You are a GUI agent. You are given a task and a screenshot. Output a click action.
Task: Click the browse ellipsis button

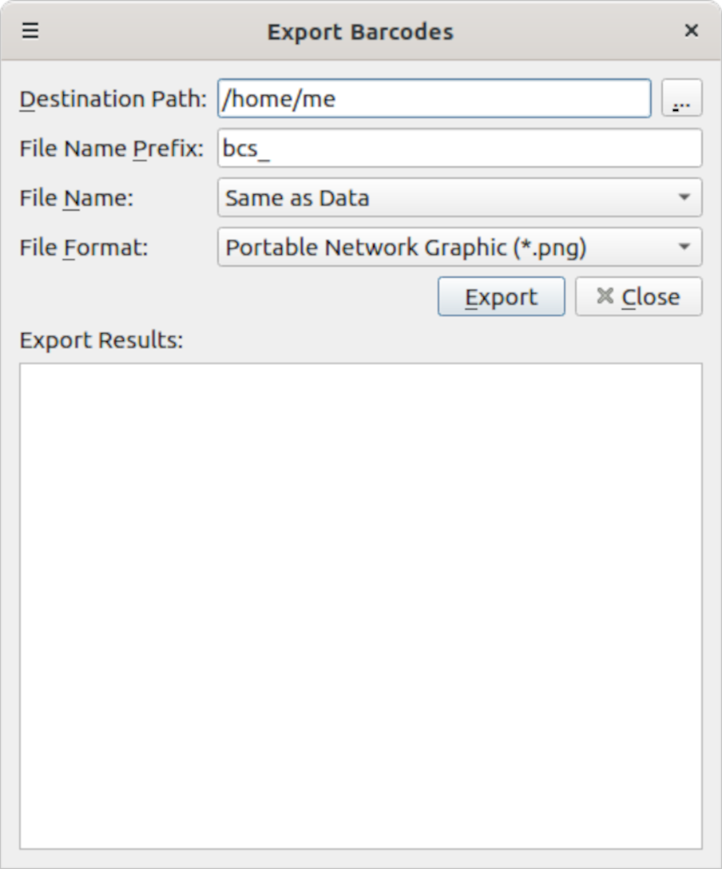[681, 99]
